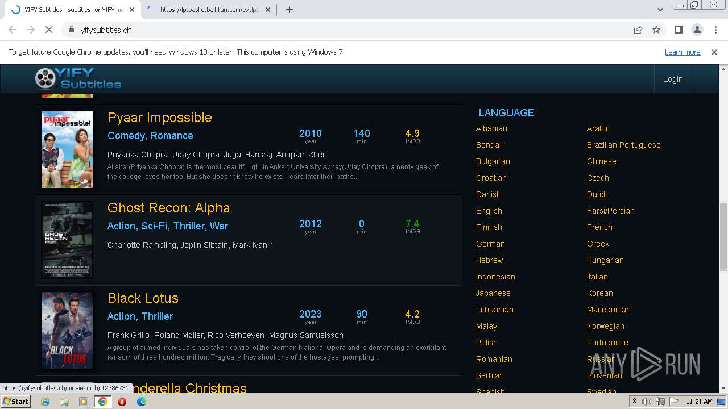
Task: Select the Lithuanian language
Action: coord(495,310)
